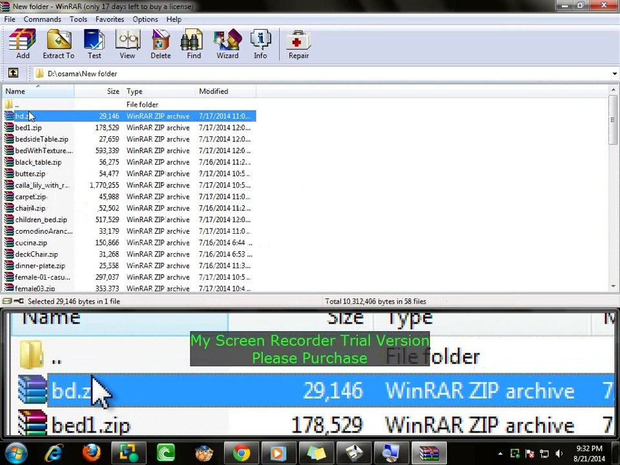Select dinner-plate.zip file
This screenshot has width=620, height=465.
coord(129,265)
